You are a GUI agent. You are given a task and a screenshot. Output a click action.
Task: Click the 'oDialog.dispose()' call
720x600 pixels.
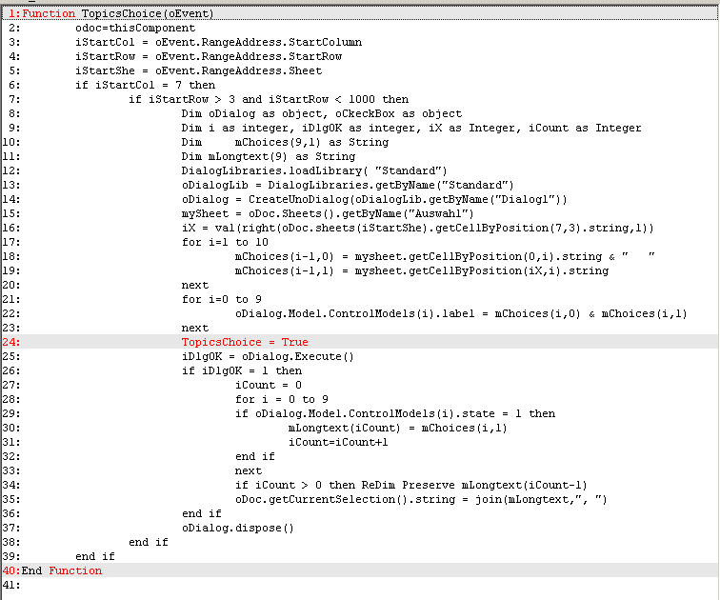[238, 528]
